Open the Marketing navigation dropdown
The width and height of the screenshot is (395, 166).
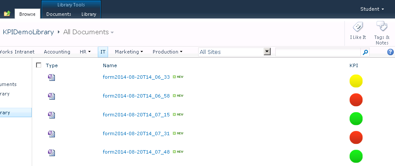(129, 52)
